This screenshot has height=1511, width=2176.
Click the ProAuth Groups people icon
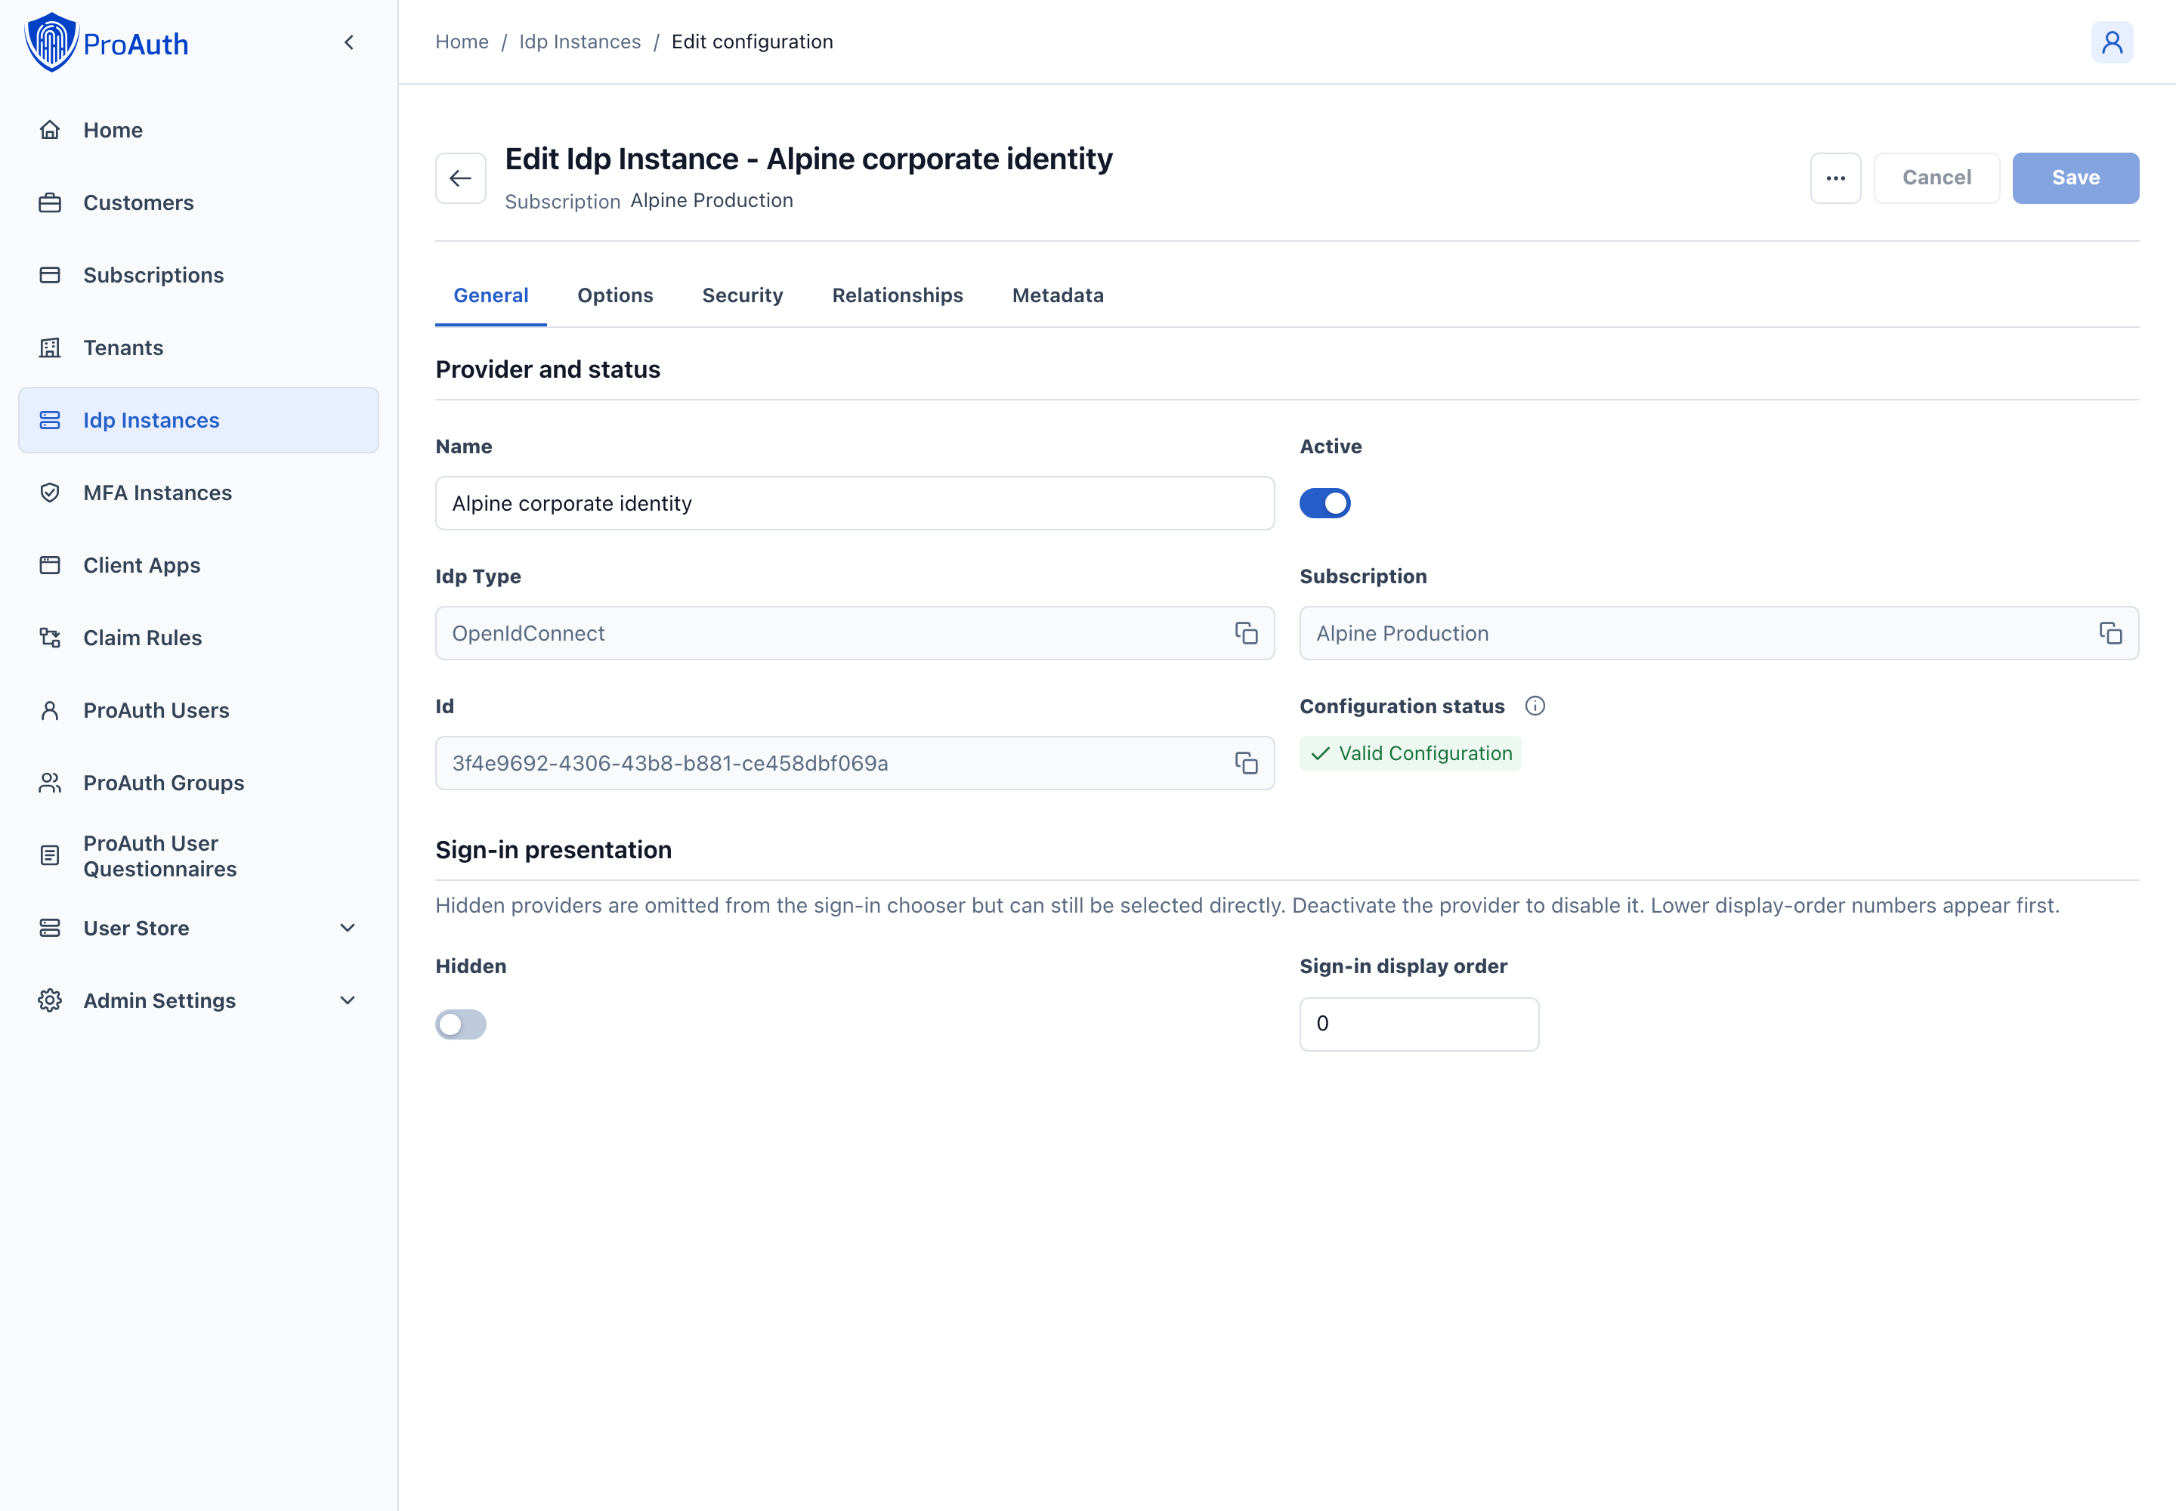click(50, 783)
